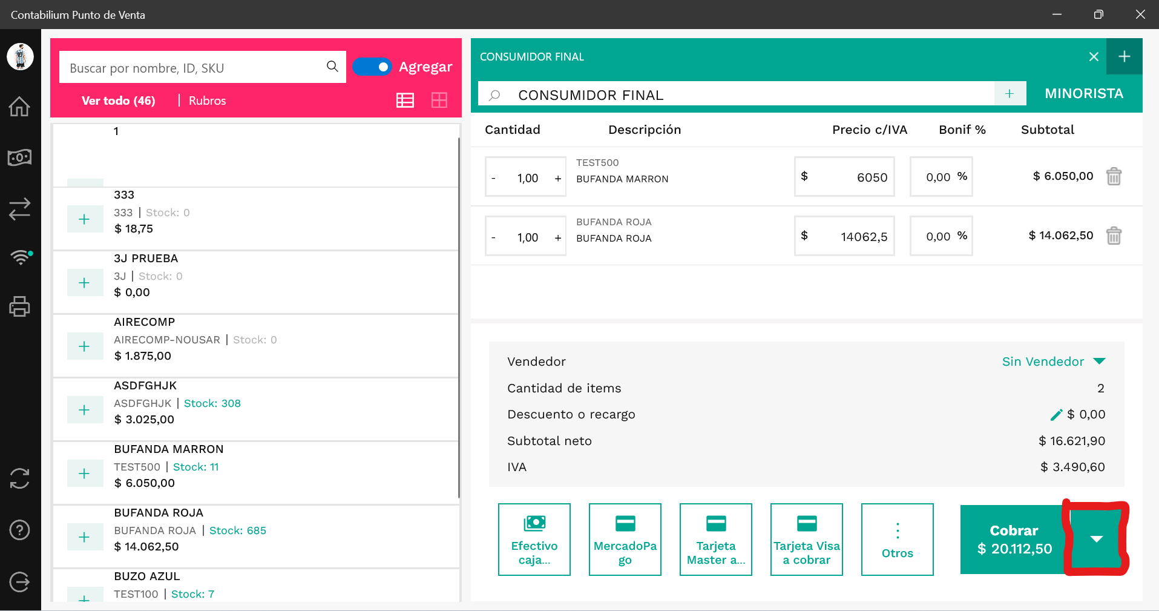1159x611 pixels.
Task: Open the user profile avatar
Action: pyautogui.click(x=20, y=57)
